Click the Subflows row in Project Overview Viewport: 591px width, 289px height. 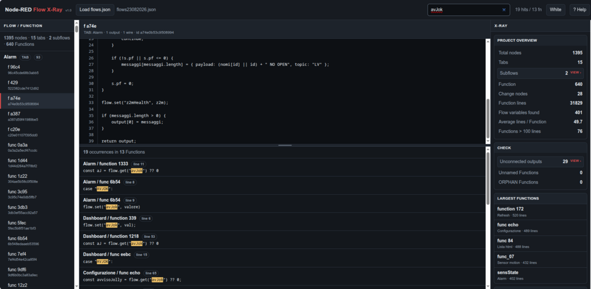click(x=540, y=73)
